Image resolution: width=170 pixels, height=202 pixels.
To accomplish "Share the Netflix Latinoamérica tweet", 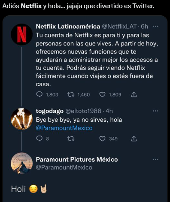I will click(x=134, y=95).
